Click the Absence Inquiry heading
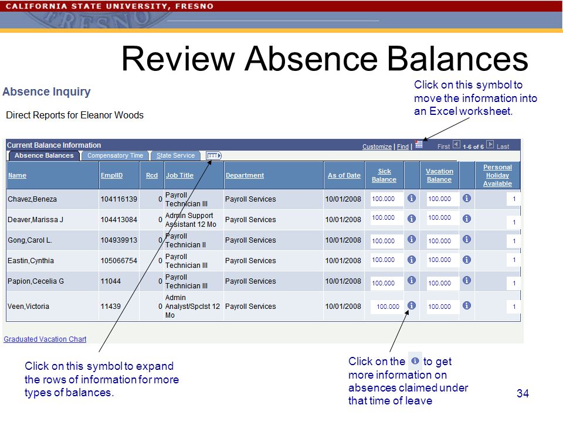563x422 pixels. click(x=47, y=92)
